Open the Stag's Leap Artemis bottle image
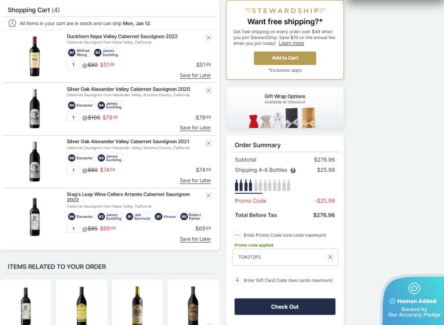Screen dimensions: 444x325 35,217
